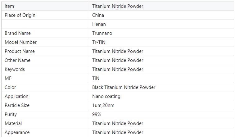Click the "Brand Name" label
This screenshot has width=235, height=138.
point(18,33)
